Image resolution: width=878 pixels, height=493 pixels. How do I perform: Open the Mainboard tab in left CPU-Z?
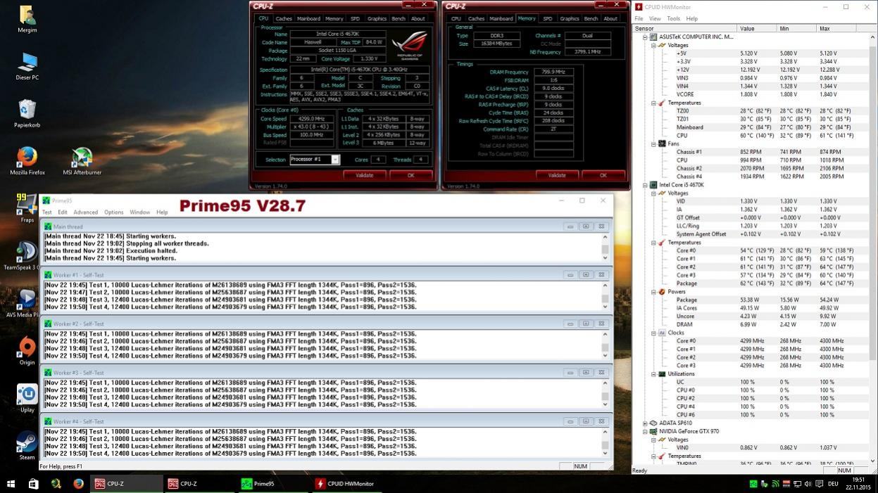tap(308, 19)
